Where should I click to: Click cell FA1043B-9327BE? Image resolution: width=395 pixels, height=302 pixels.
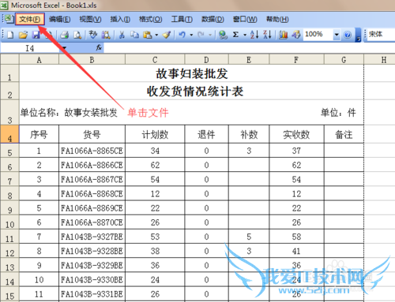pos(92,237)
